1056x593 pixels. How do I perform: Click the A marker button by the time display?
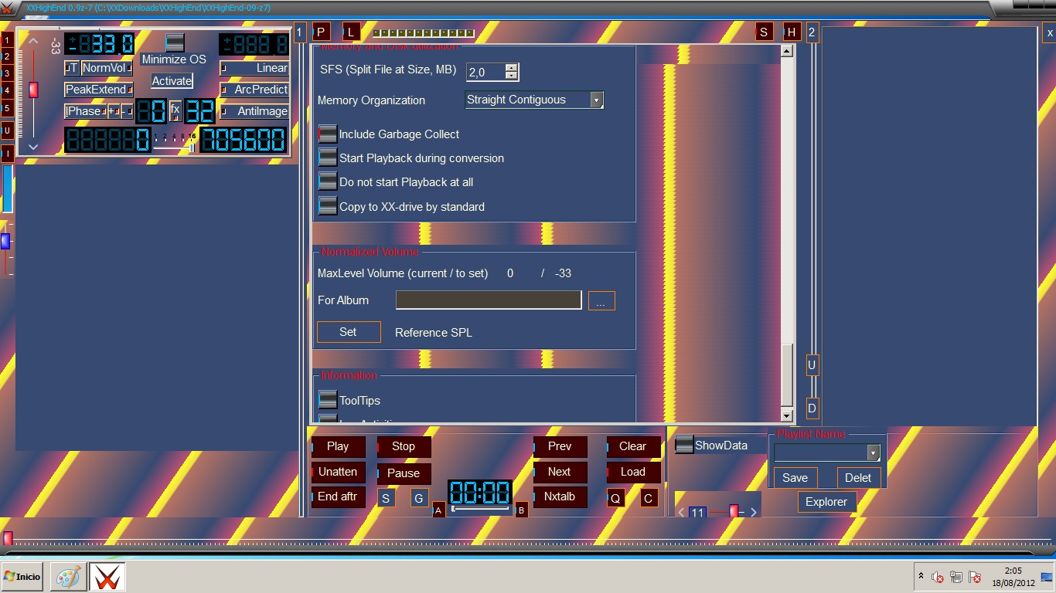438,510
